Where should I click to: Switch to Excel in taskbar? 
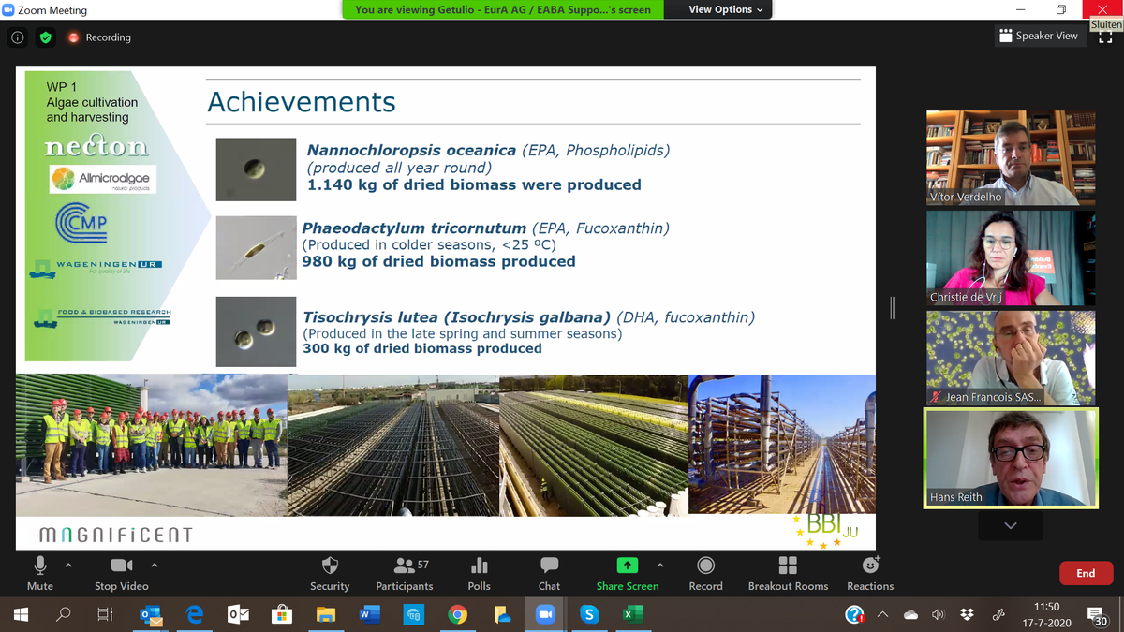click(633, 614)
